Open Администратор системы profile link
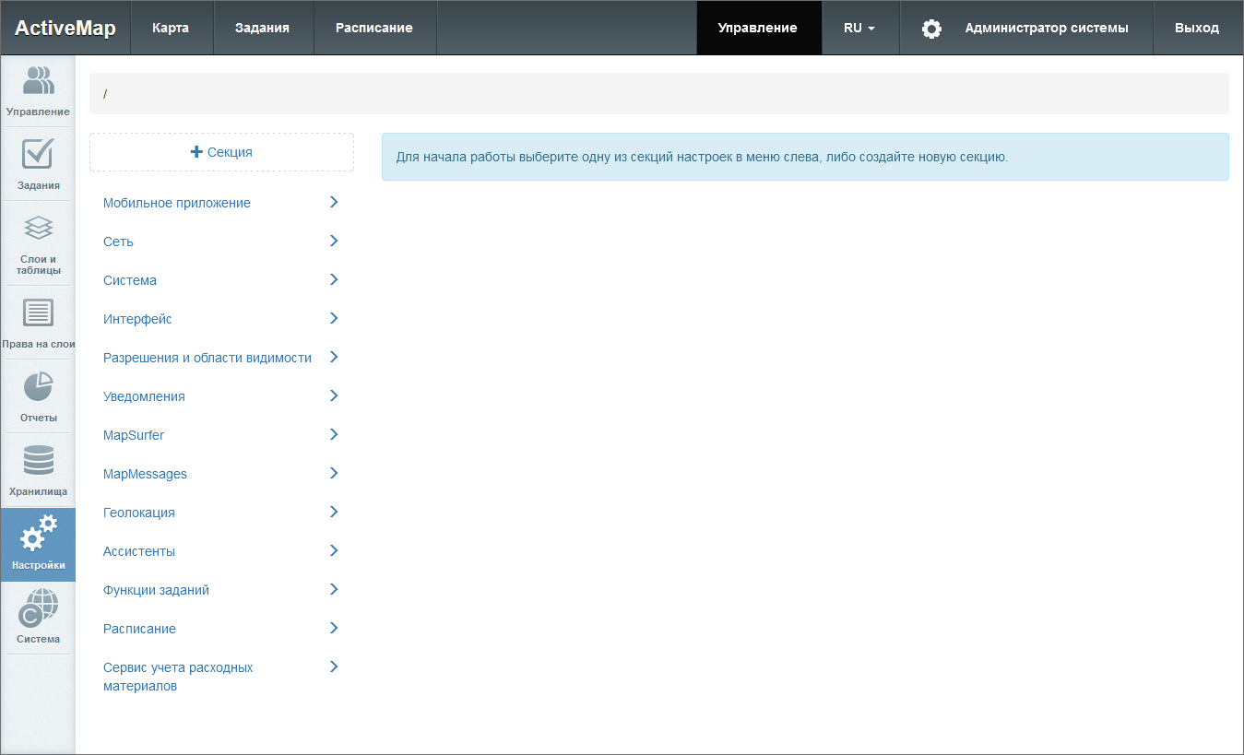 (1047, 28)
